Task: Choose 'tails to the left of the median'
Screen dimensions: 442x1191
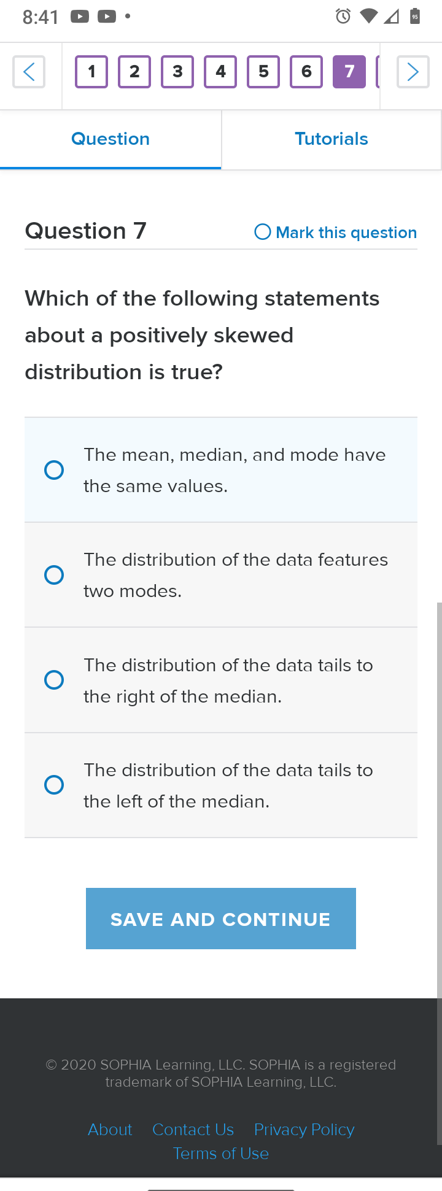Action: tap(221, 785)
